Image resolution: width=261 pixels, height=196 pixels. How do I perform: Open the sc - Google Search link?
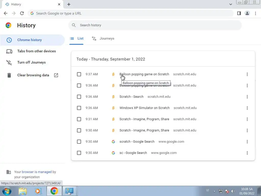coord(133,153)
